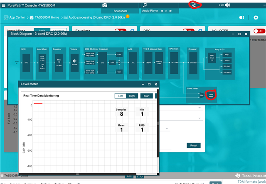Toggle the DRC OFF switch
Image resolution: width=266 pixels, height=184 pixels.
tap(188, 30)
